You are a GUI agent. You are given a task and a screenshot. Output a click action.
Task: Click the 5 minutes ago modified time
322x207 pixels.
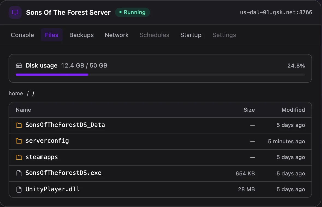[287, 141]
